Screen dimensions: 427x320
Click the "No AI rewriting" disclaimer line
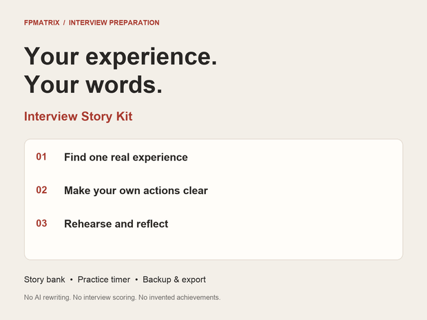pos(123,297)
